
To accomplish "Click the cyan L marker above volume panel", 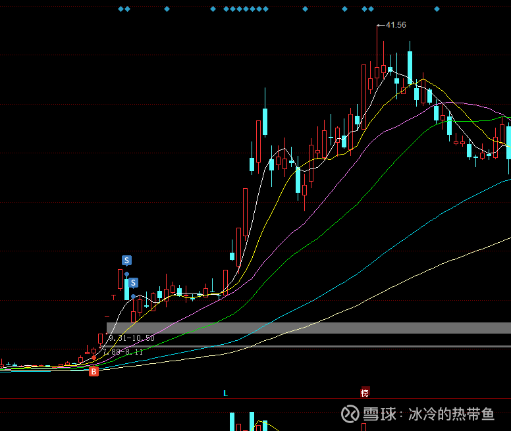I will tap(225, 393).
